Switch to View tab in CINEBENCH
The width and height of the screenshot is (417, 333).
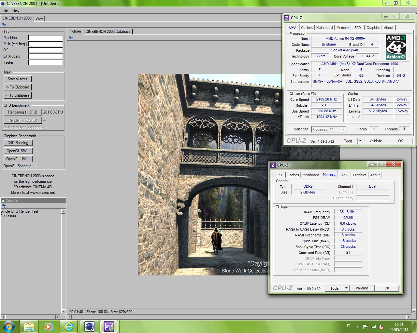coord(39,19)
